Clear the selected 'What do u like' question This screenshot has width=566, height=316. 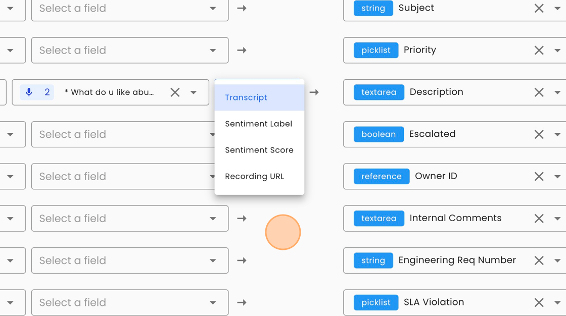click(175, 92)
